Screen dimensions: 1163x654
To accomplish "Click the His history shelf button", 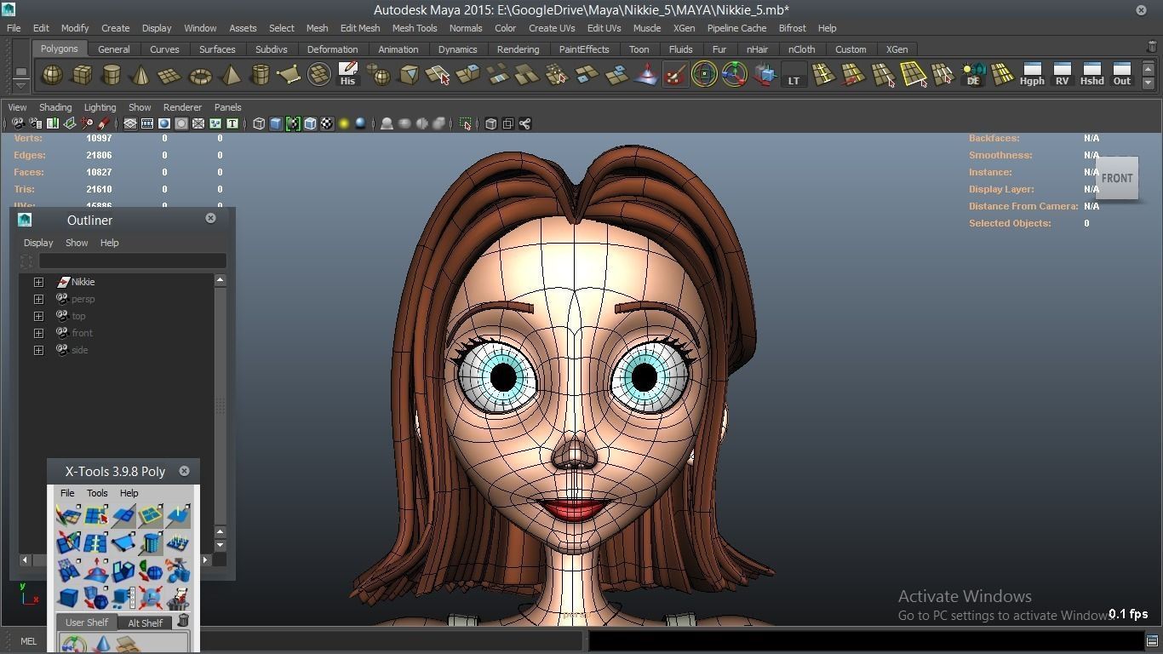I will (347, 74).
